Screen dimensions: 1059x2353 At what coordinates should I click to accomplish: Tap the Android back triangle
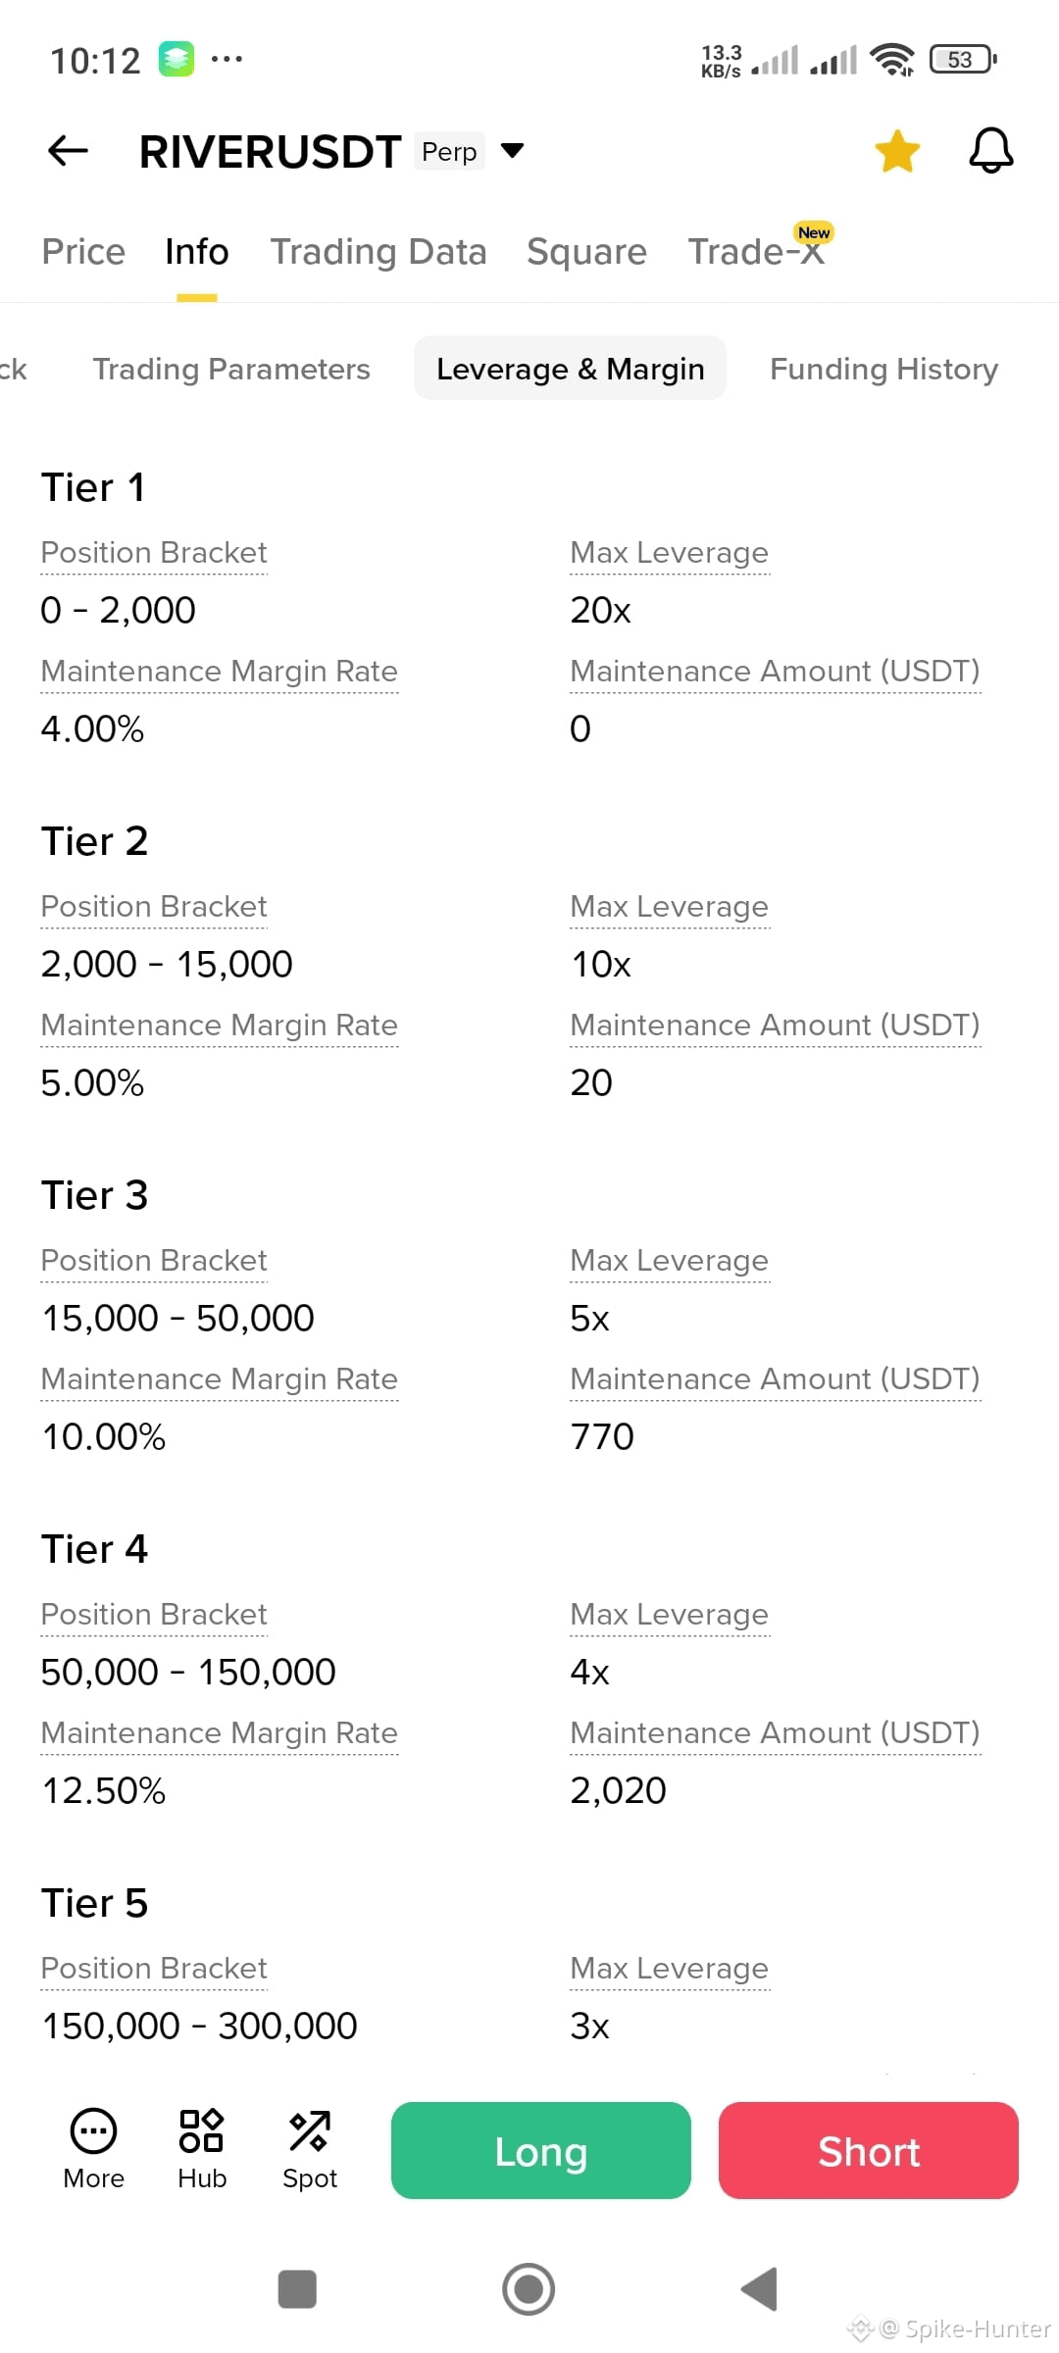[x=759, y=2289]
